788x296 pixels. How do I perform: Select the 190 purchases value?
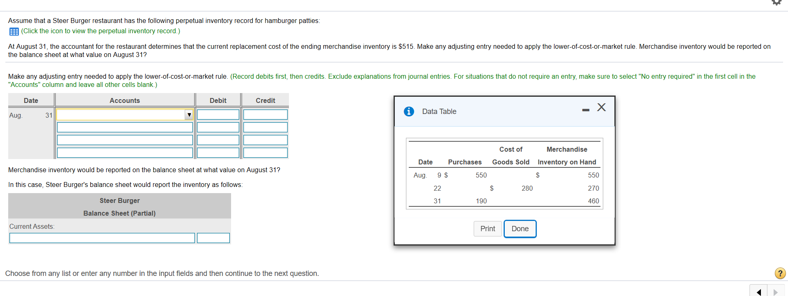481,201
